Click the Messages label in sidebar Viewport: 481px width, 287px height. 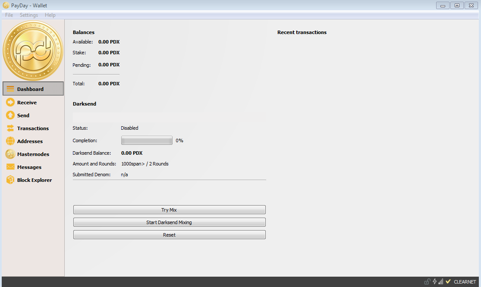coord(29,167)
